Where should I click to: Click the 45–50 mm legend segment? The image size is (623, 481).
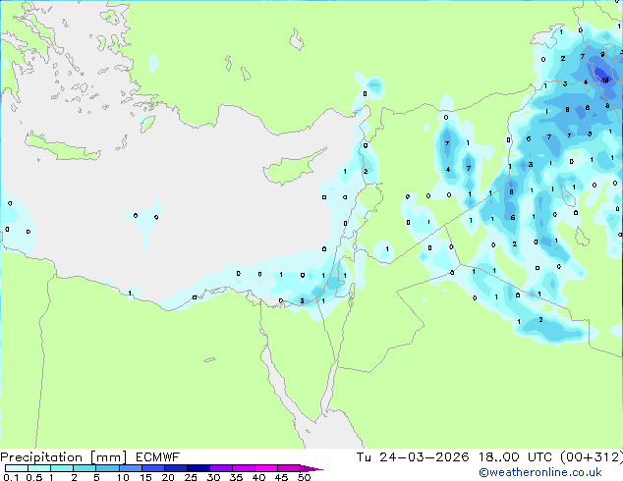(x=289, y=468)
